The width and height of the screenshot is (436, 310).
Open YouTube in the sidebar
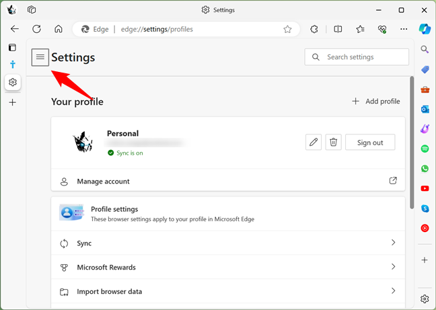pyautogui.click(x=425, y=188)
